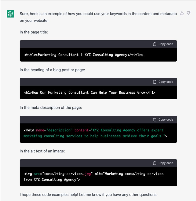196x201 pixels.
Task: Click 'In the alt text of an image' text
Action: click(42, 151)
